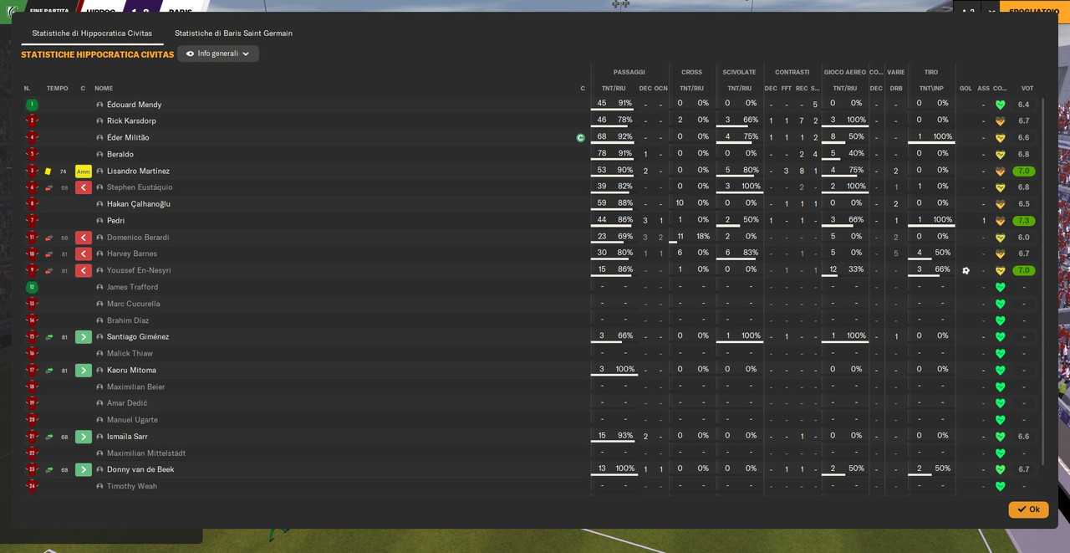Click the swap icon in Tempo column for Harvey Barnes
Screen dimensions: 1070x553
tap(48, 254)
